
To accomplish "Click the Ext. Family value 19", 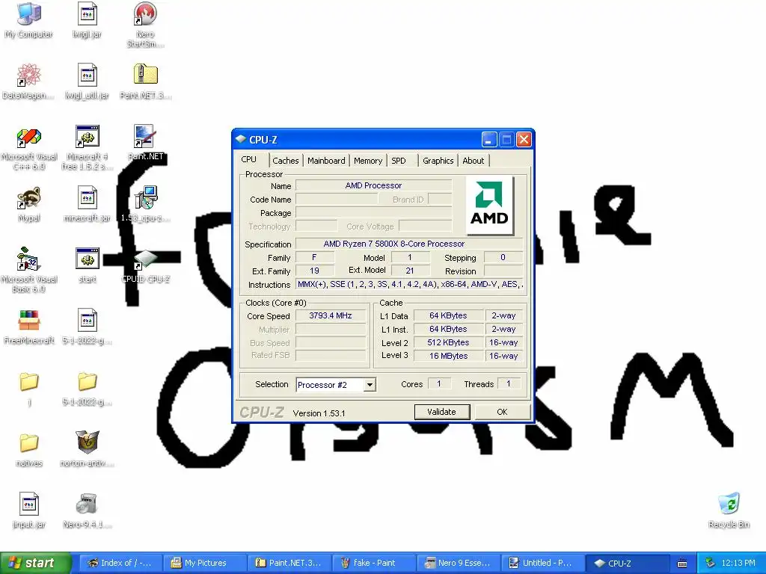I will 315,271.
